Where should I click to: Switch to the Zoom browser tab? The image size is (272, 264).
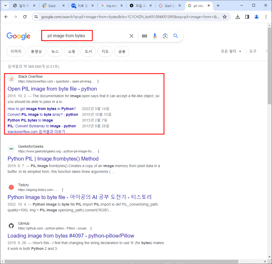pos(83,6)
